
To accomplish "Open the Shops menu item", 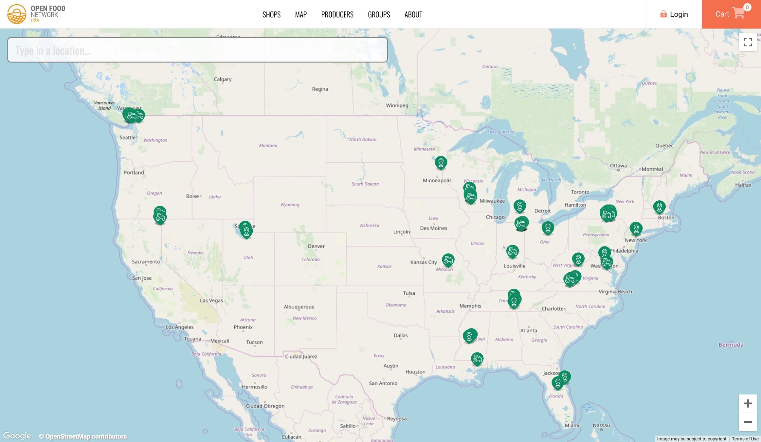I will click(271, 14).
